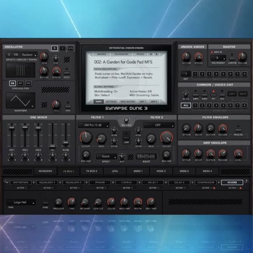Click the Unison Voices Spread knob
The width and height of the screenshot is (253, 253).
(x=199, y=57)
